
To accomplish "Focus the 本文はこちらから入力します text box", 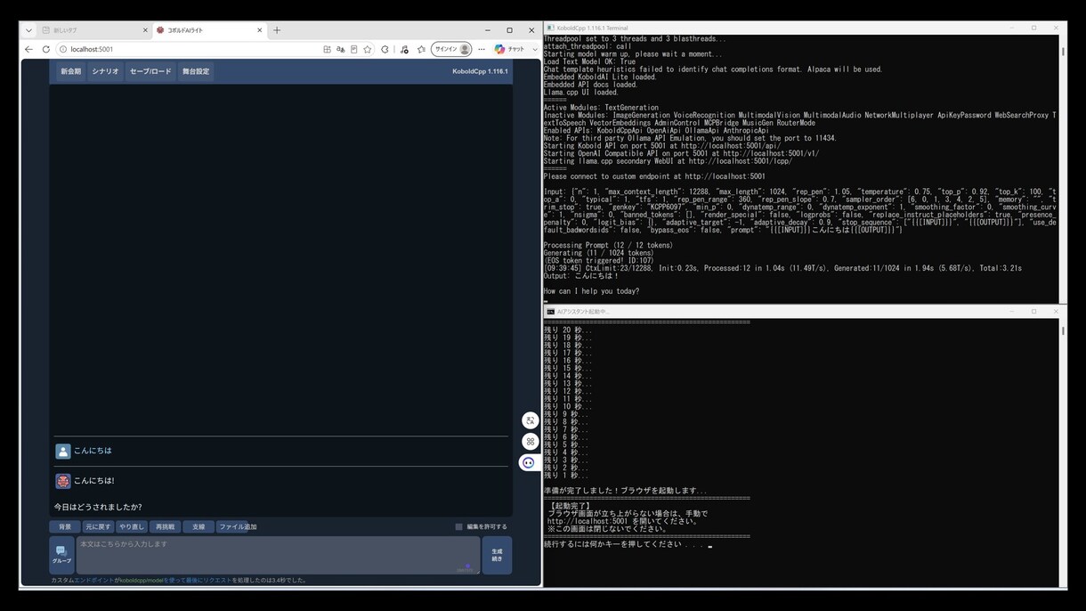I will (279, 555).
